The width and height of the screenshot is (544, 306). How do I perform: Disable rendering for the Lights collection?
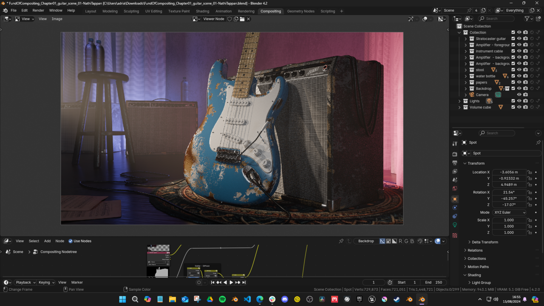tap(525, 101)
